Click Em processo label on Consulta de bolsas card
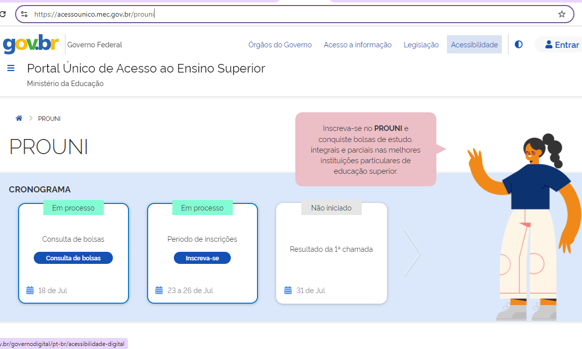Screen dimensions: 582x349 tap(74, 208)
